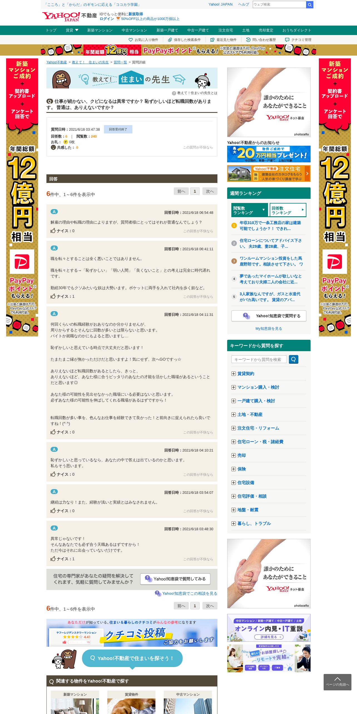The width and height of the screenshot is (357, 714).
Task: Focus the ウェブ検索 input field
Action: pyautogui.click(x=279, y=4)
